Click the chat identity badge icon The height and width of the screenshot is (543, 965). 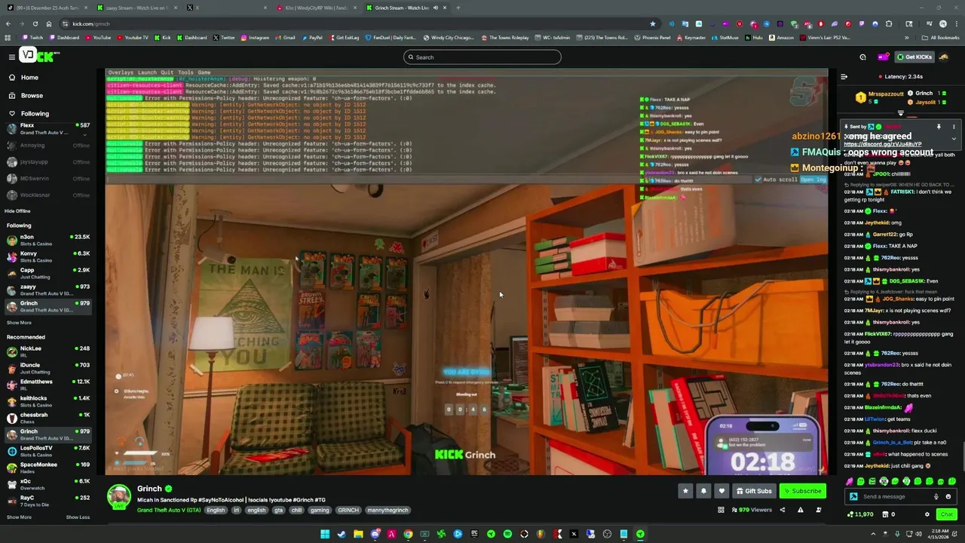coord(853,496)
